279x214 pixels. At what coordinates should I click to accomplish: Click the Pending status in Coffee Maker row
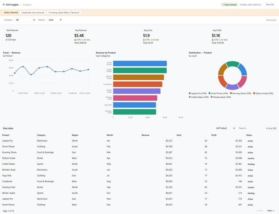251,164
